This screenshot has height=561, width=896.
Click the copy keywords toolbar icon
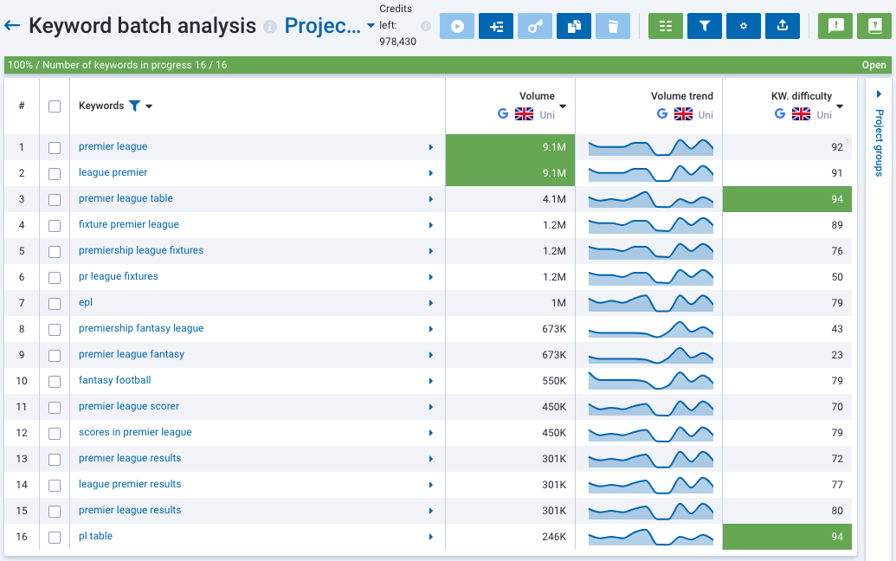coord(574,26)
